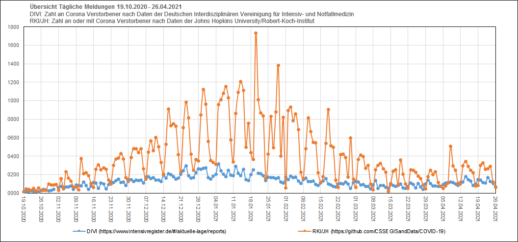The height and width of the screenshot is (242, 518).
Task: Click x-axis date 19.10.2020
Action: pyautogui.click(x=24, y=209)
